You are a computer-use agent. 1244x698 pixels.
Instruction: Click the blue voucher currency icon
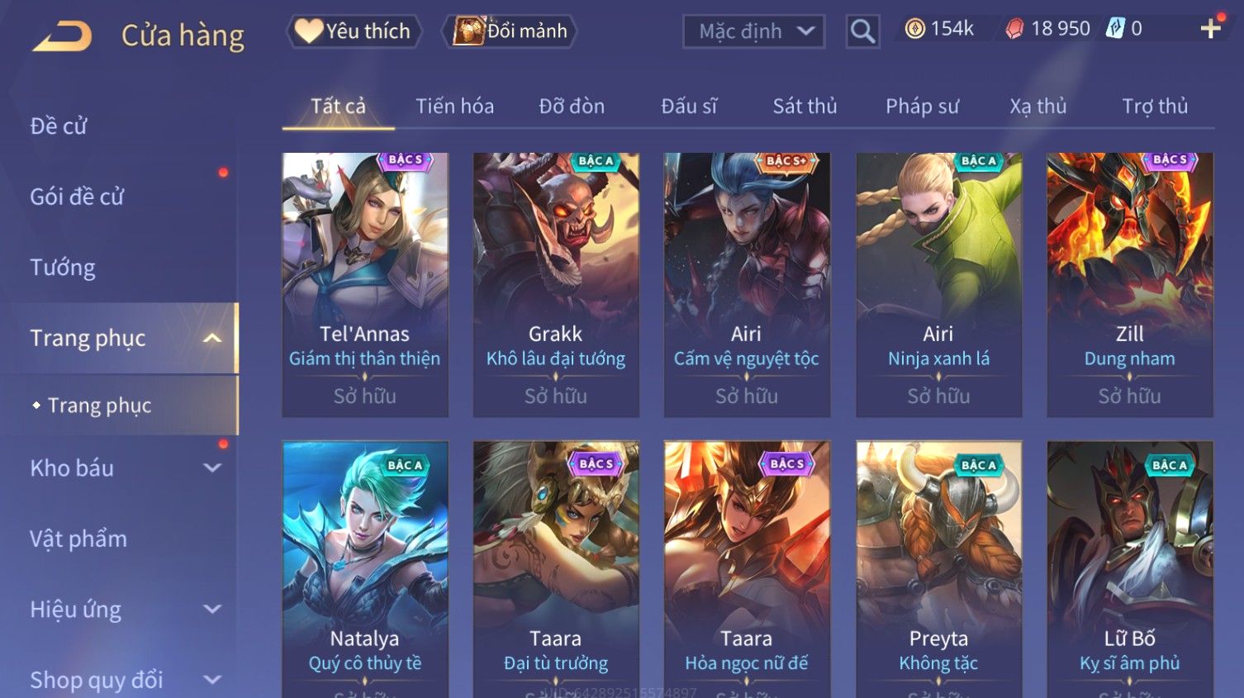point(1115,29)
